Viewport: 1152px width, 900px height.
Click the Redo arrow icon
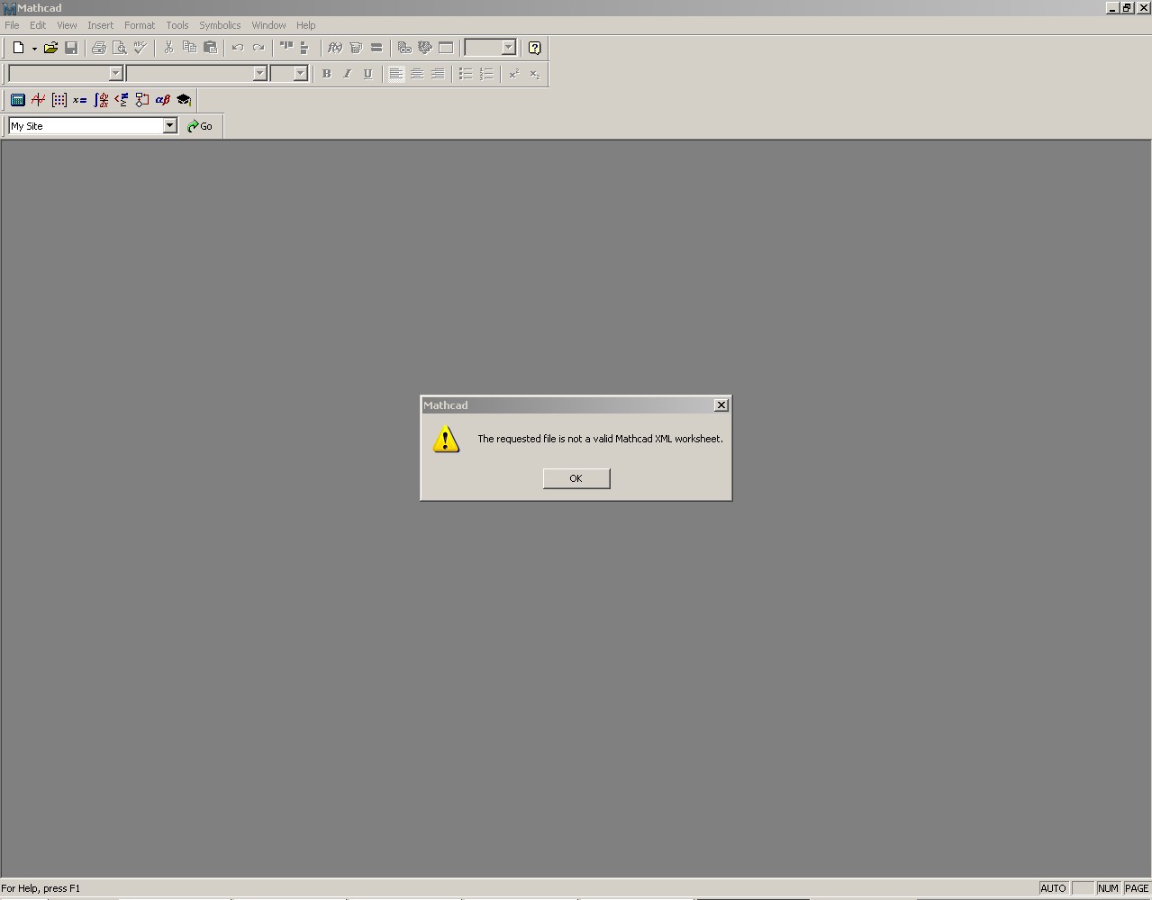tap(259, 48)
